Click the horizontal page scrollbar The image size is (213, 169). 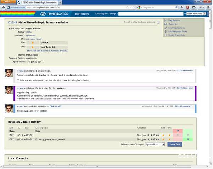[97, 167]
